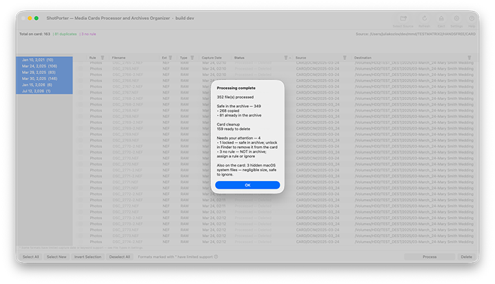Toggle the checkbox for DSC_2766.NEF row
The height and width of the screenshot is (284, 495).
tap(81, 80)
